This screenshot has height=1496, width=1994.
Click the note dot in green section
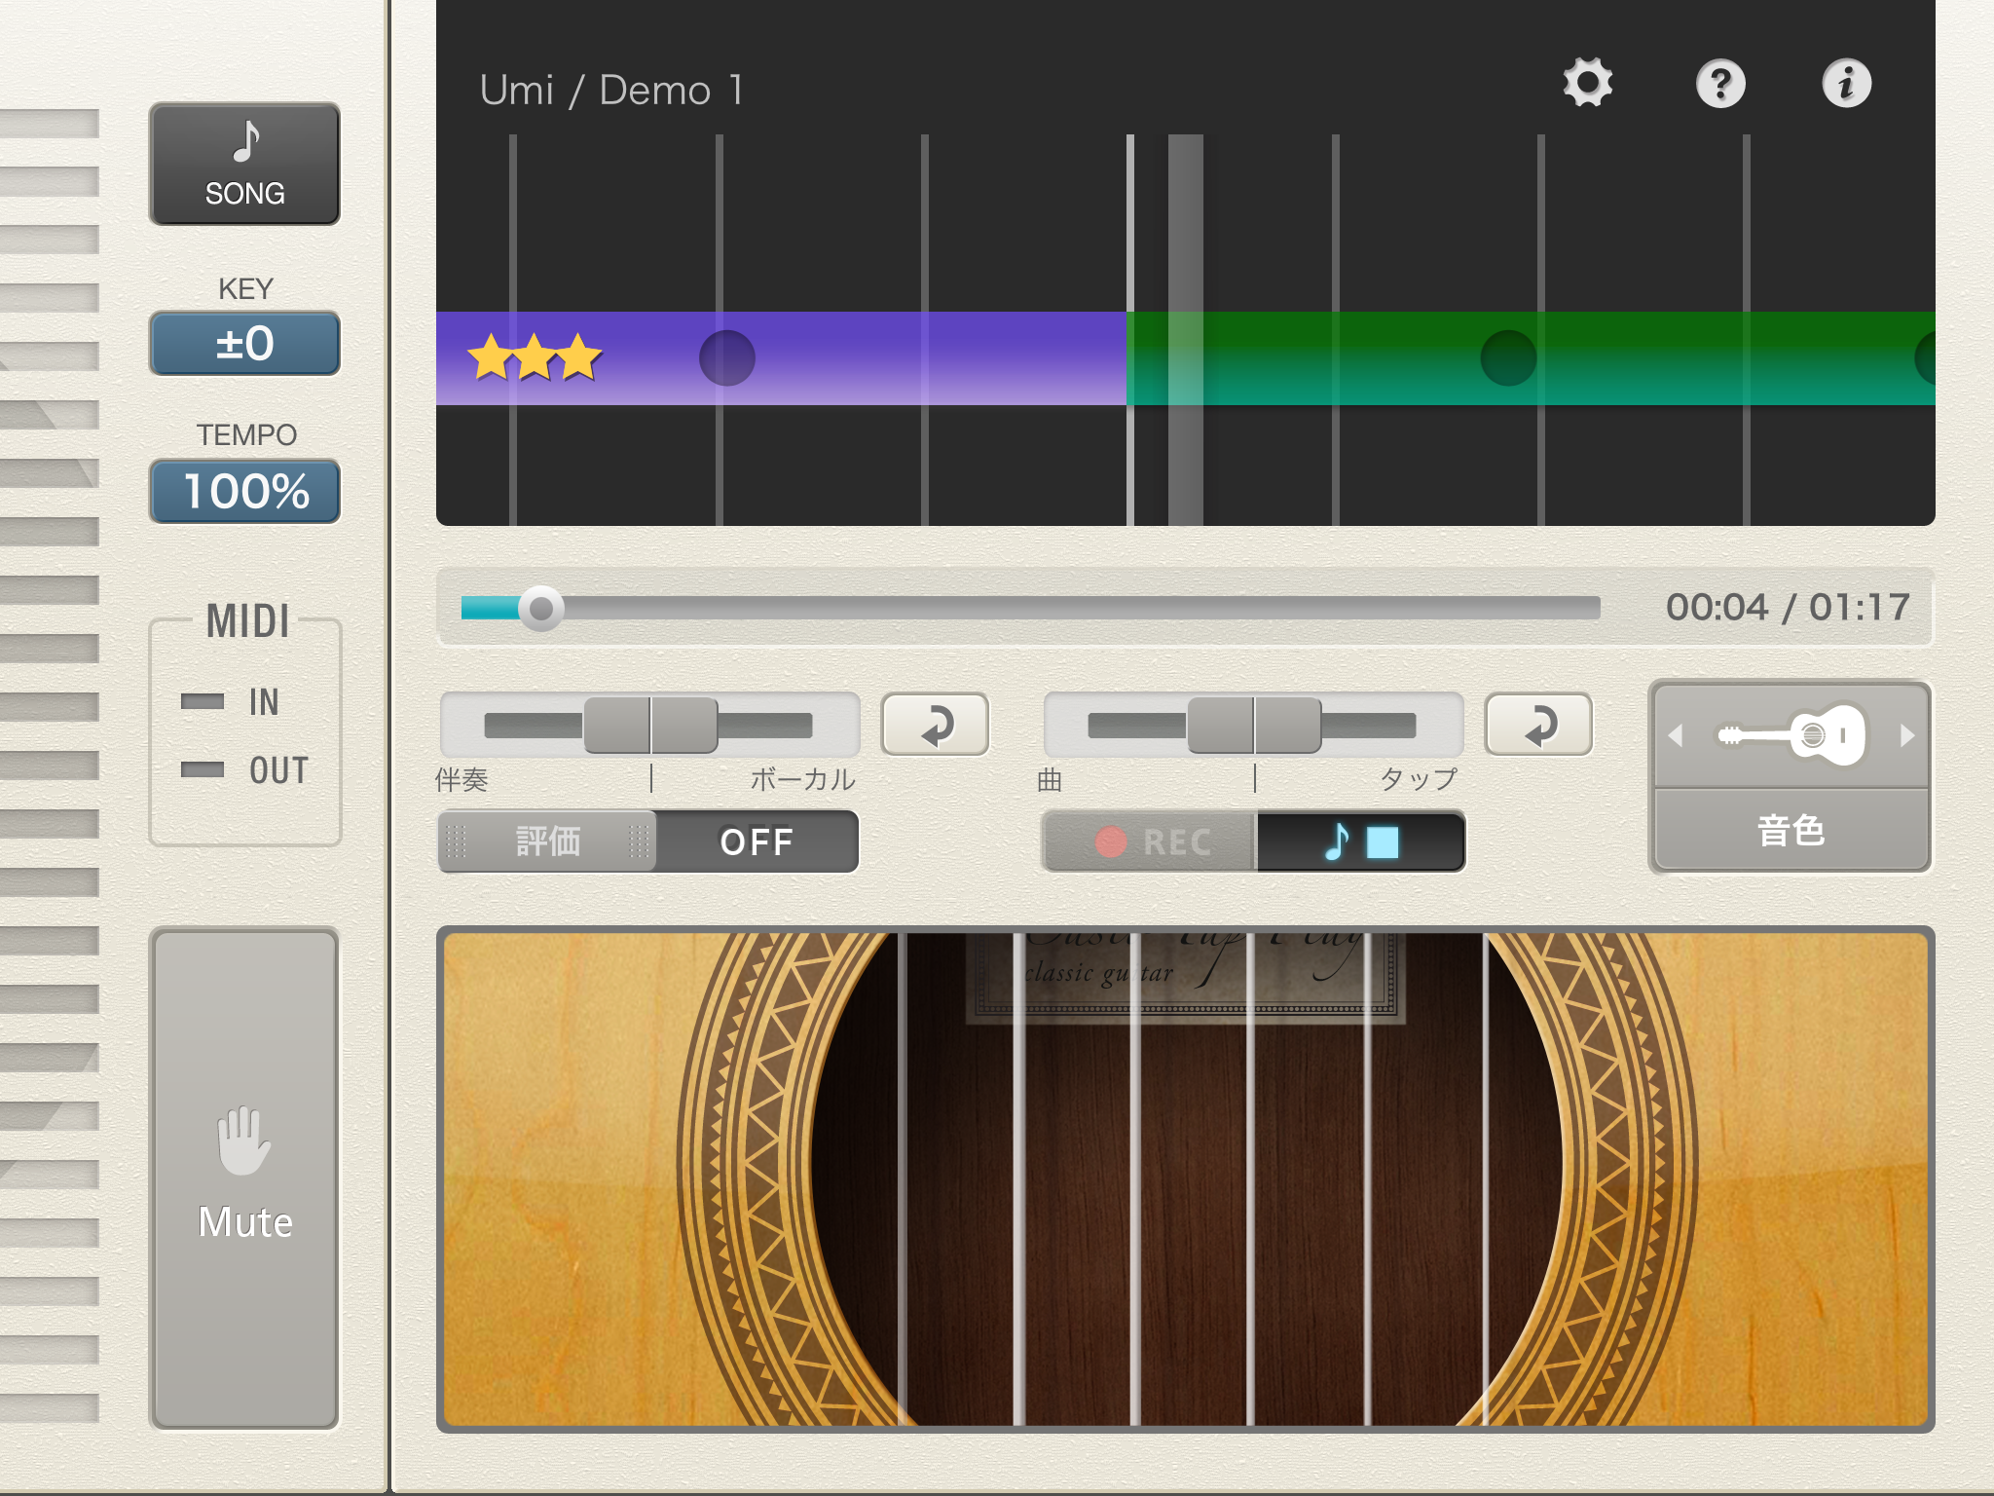point(1508,357)
